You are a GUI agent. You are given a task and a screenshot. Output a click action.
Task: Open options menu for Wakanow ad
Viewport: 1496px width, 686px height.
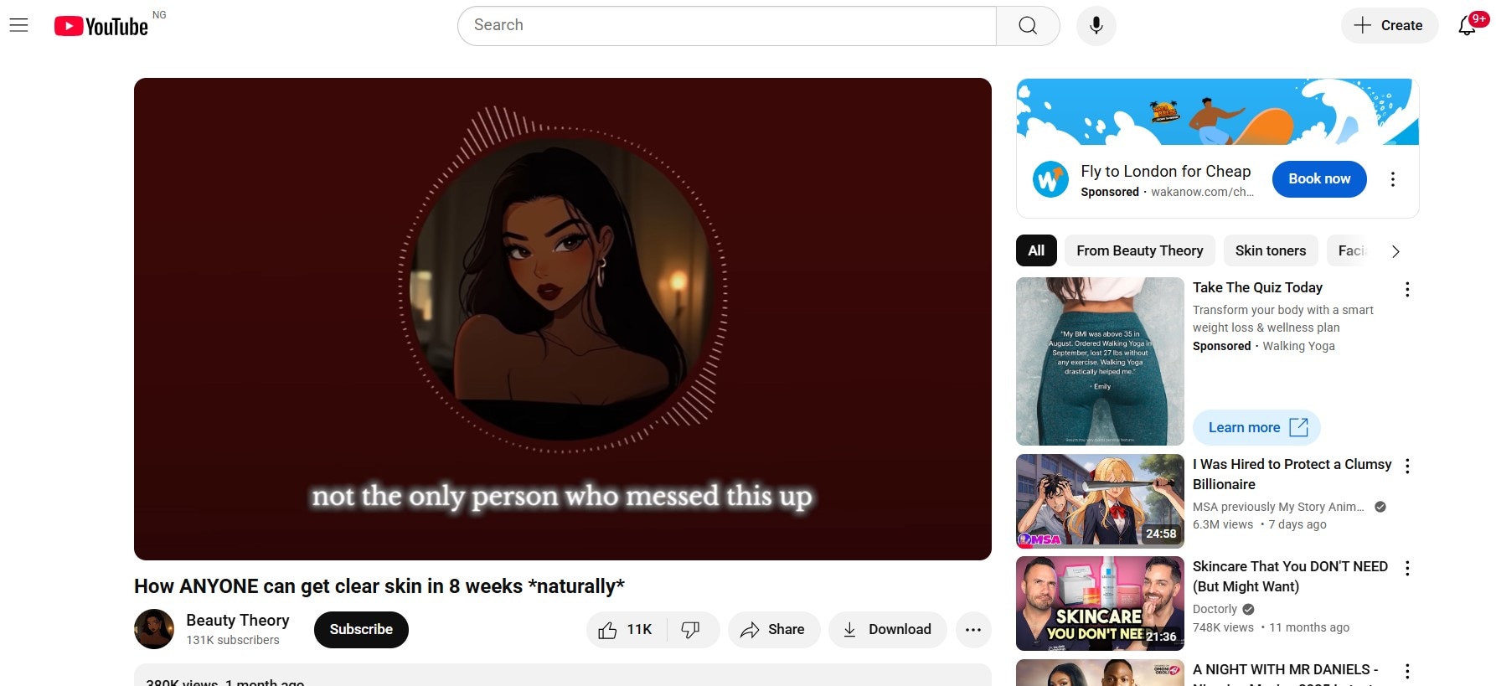coord(1393,179)
